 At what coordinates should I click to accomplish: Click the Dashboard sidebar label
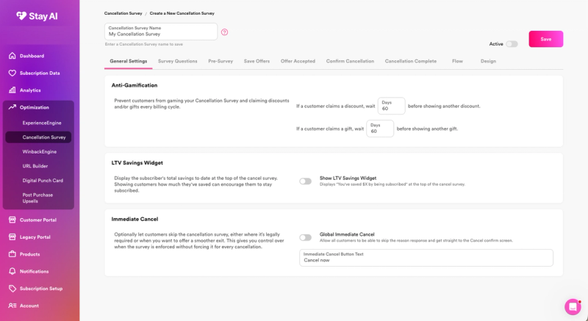[32, 56]
